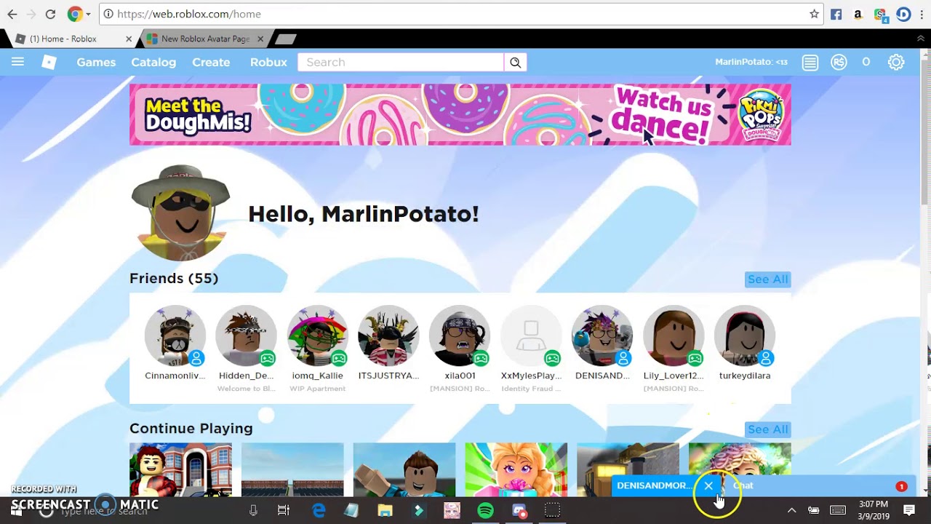Open the Chat panel with unread badge
The image size is (931, 524).
[x=819, y=485]
